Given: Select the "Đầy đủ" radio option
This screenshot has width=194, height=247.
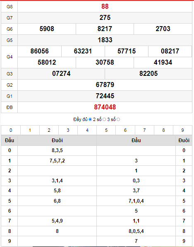Looking at the screenshot, I should tap(90, 119).
